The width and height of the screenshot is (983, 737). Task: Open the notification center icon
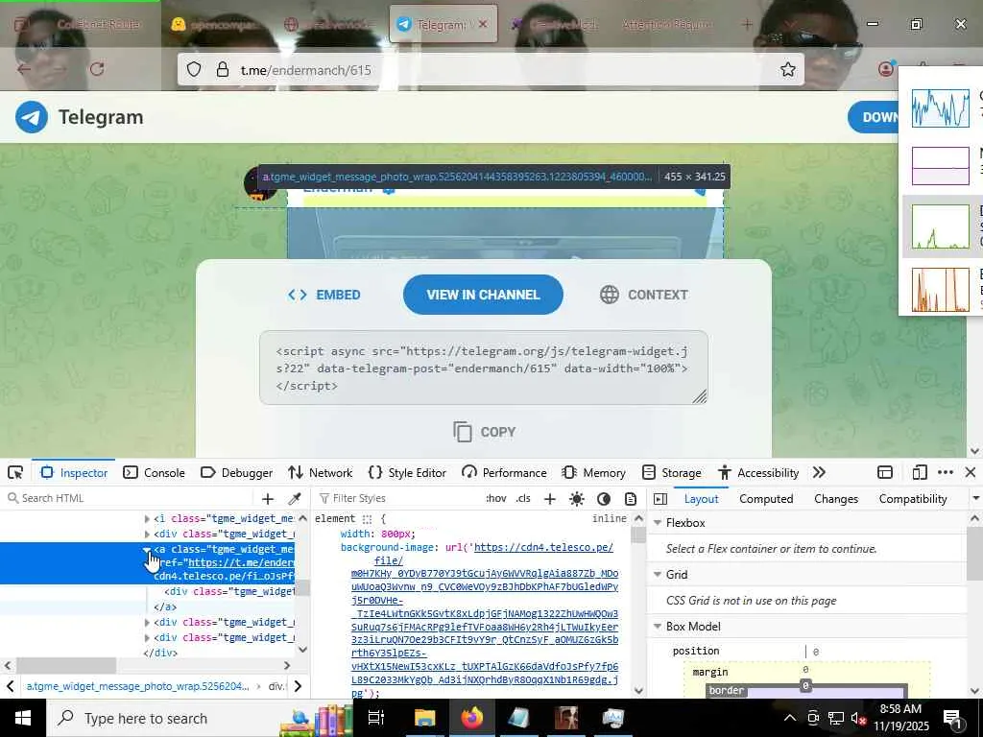952,718
